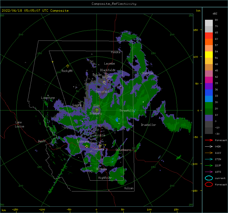Viewport: 228px width, 213px height.
Task: Click the blue echo cell southeast of Olds
Action: 117,120
